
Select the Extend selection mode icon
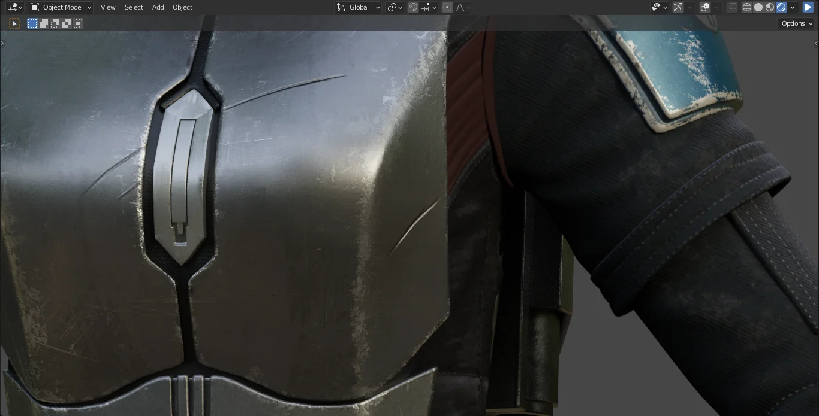(44, 23)
